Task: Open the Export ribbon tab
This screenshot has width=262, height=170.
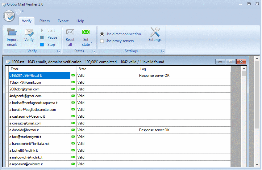Action: pyautogui.click(x=63, y=21)
